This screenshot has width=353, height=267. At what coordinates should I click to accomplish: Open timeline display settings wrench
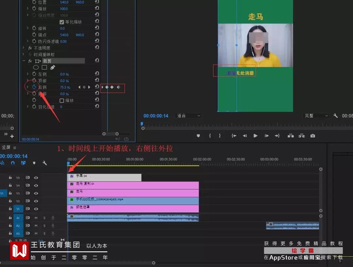44,163
